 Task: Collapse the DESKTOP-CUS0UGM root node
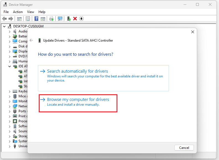point(4,26)
